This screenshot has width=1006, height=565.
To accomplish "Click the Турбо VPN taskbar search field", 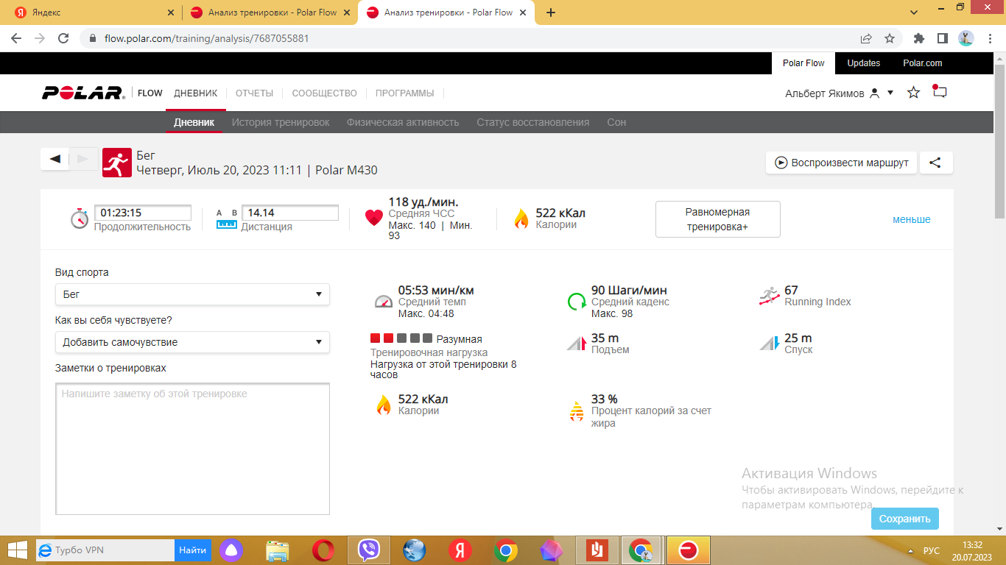I will tap(105, 550).
